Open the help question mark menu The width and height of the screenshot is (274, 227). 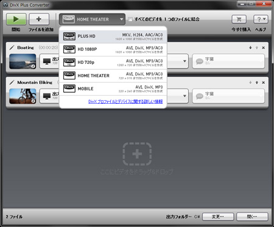261,19
